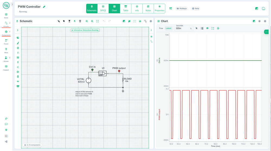Click the schematic annotate pencil icon
This screenshot has height=151, width=271.
129,21
